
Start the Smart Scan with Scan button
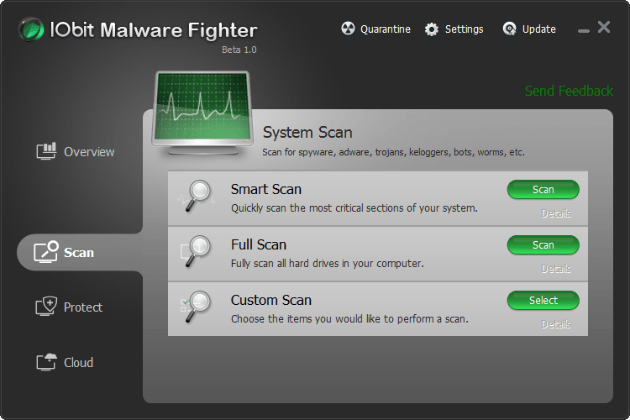(543, 189)
